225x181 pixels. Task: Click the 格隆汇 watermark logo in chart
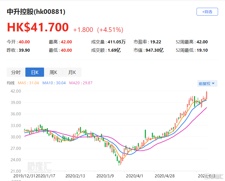tap(39, 166)
